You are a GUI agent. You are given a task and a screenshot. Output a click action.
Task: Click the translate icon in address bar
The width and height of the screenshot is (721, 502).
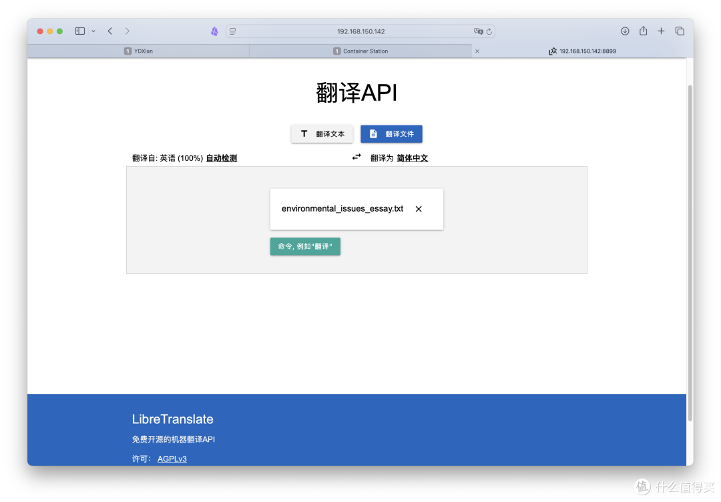coord(478,31)
